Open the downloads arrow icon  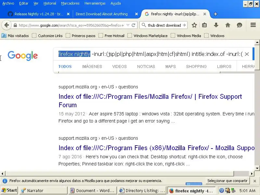[216, 25]
